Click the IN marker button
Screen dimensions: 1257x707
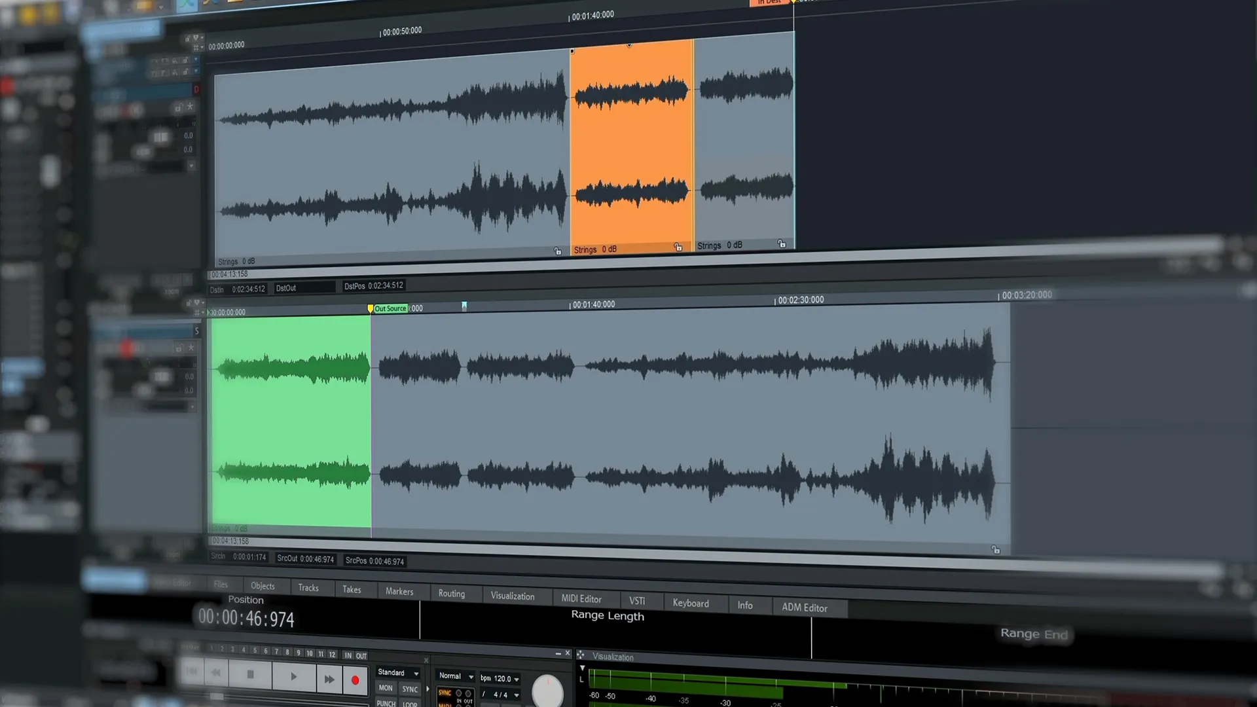[x=348, y=655]
